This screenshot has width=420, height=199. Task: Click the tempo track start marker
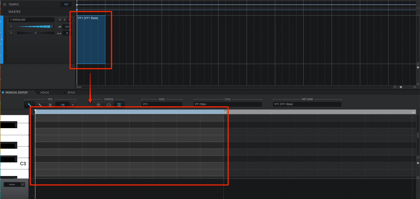click(77, 5)
